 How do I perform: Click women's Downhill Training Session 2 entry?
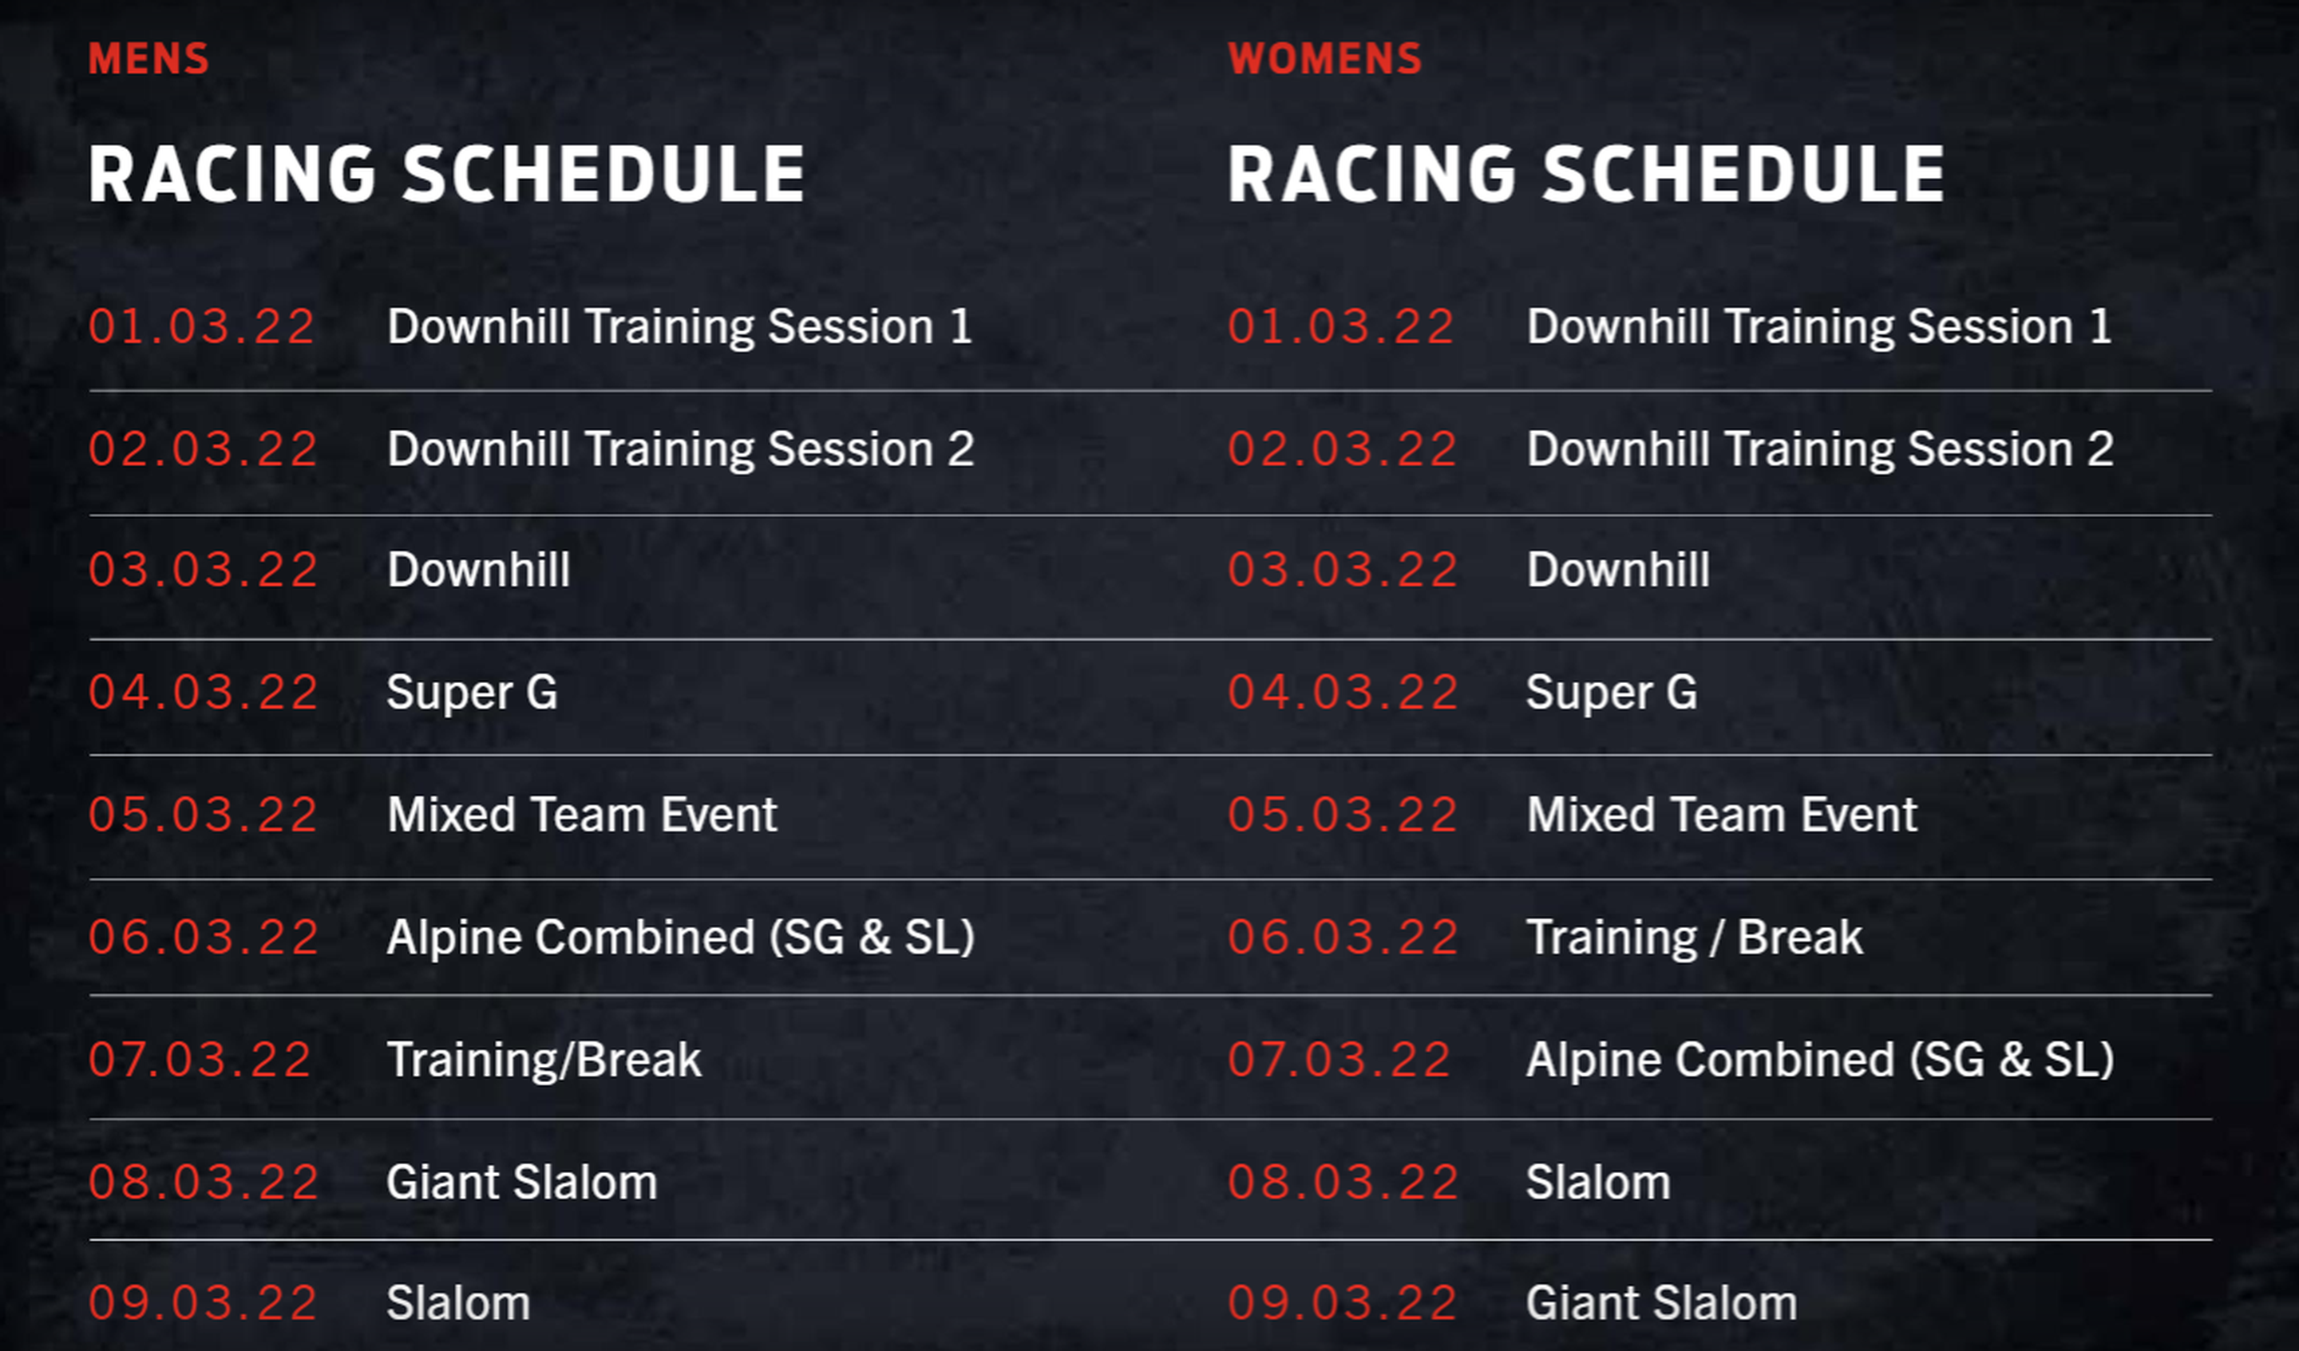coord(1820,448)
